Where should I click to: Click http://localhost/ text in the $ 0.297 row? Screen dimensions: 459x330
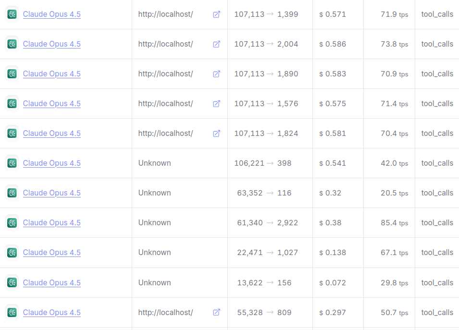coord(166,313)
